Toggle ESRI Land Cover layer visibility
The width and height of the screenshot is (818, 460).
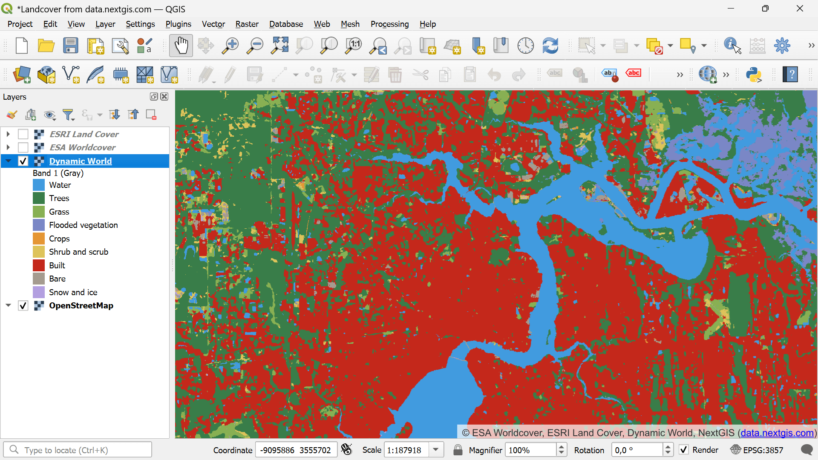[x=23, y=134]
